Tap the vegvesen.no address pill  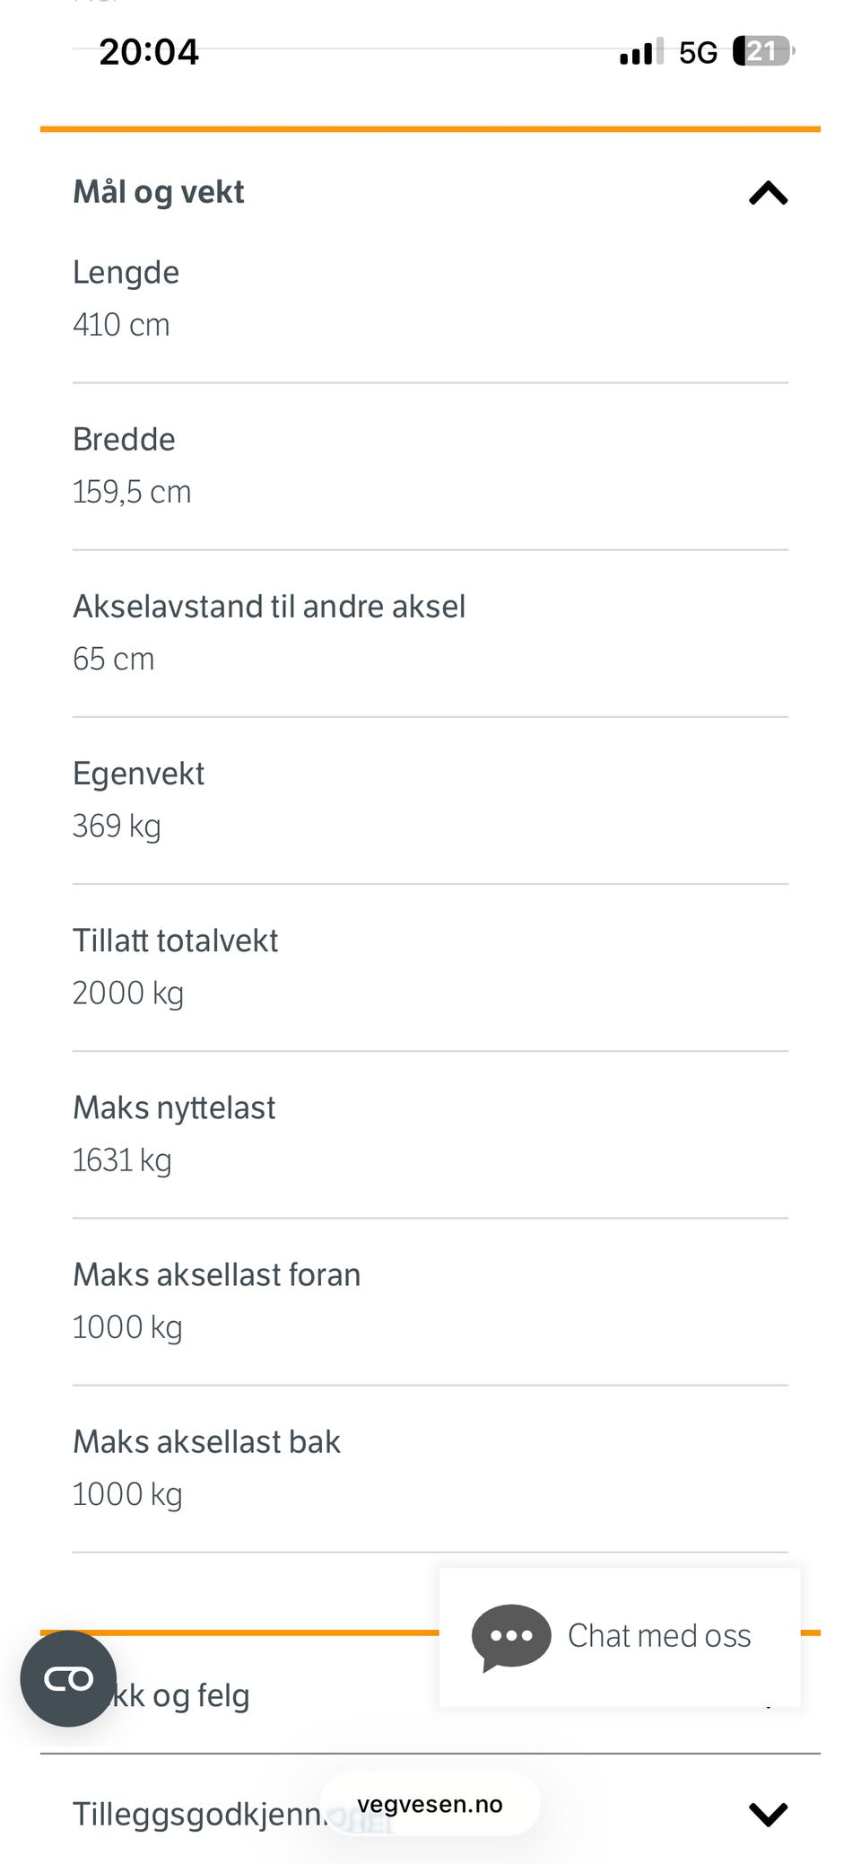point(430,1804)
